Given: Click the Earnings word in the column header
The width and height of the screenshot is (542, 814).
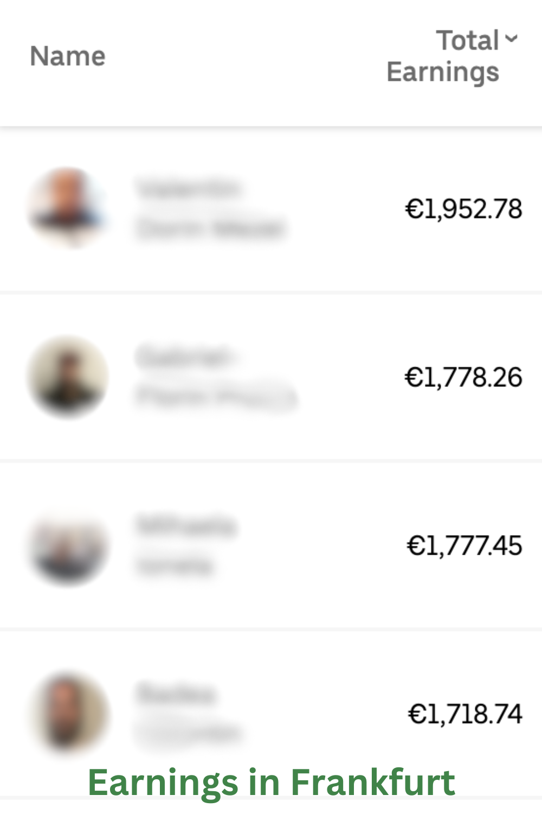Looking at the screenshot, I should pos(443,73).
